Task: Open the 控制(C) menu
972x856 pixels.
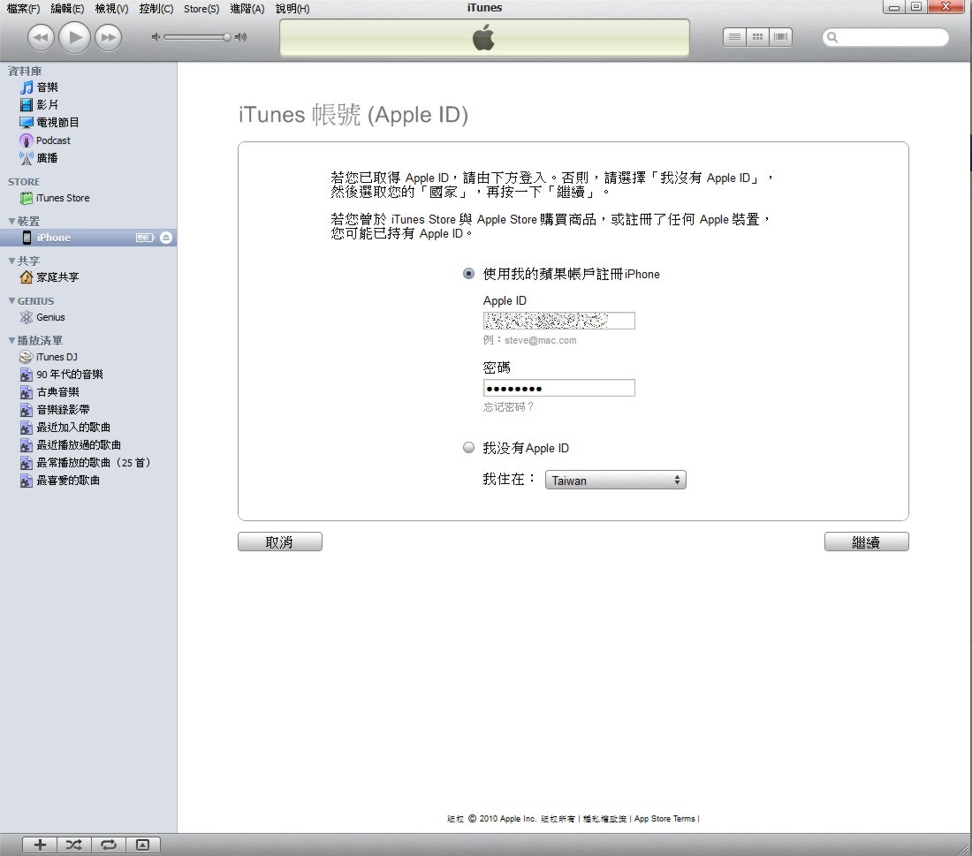Action: click(156, 9)
